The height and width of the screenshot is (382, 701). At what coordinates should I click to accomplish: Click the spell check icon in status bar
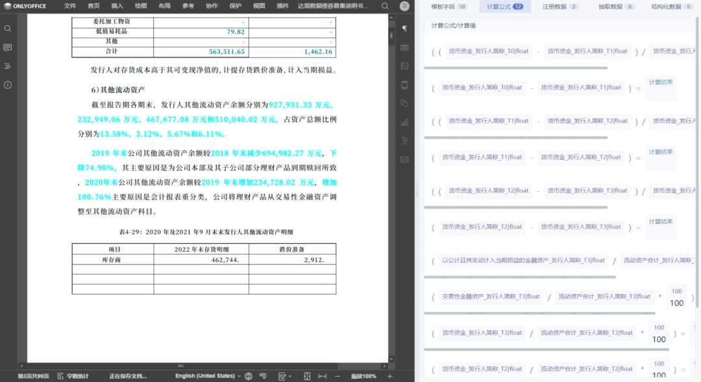point(264,376)
